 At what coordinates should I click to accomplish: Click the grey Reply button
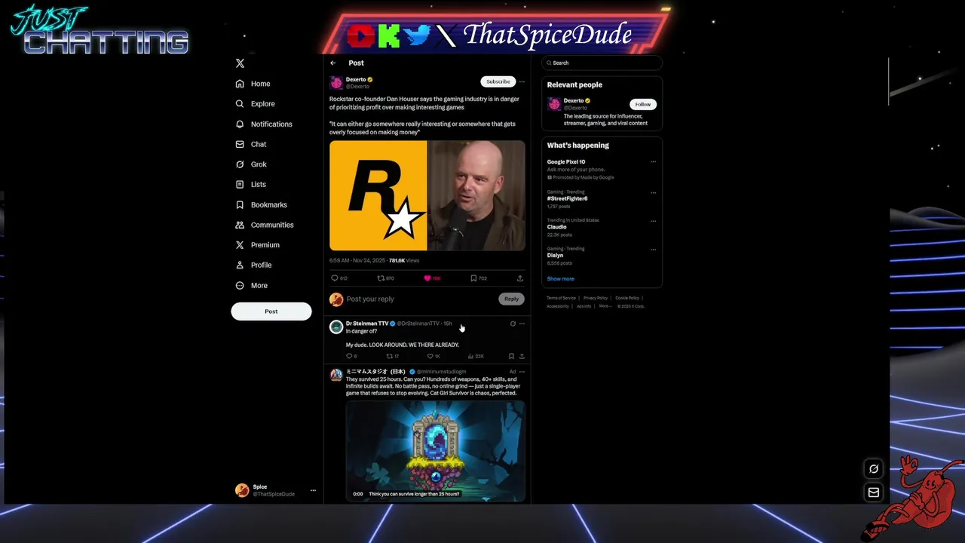click(x=511, y=299)
